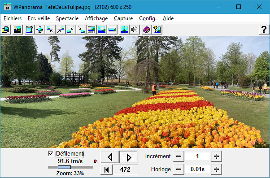This screenshot has width=270, height=178.
Task: Click the move image to lower-left icon
Action: coord(71,30)
